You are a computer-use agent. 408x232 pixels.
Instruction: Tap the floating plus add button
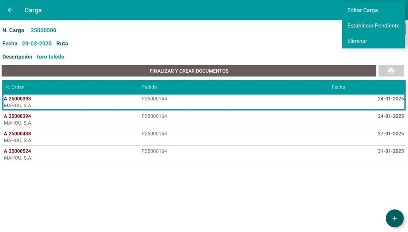(394, 218)
